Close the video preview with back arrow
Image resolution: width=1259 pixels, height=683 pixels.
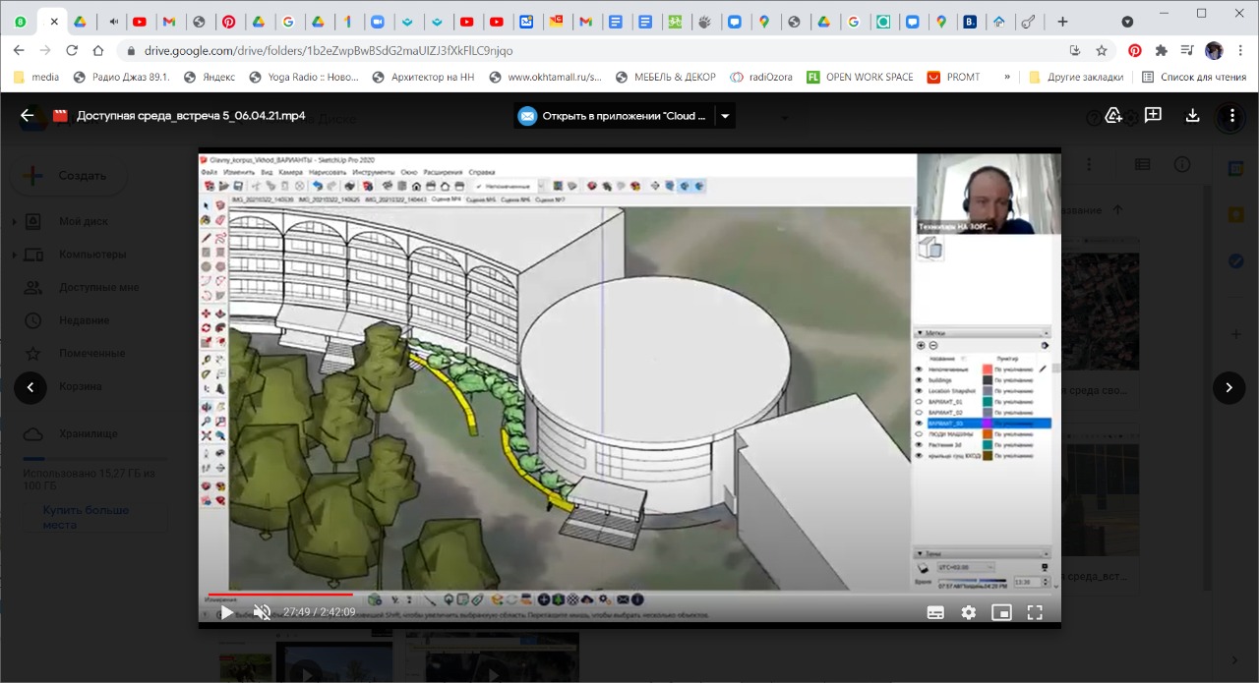coord(28,116)
